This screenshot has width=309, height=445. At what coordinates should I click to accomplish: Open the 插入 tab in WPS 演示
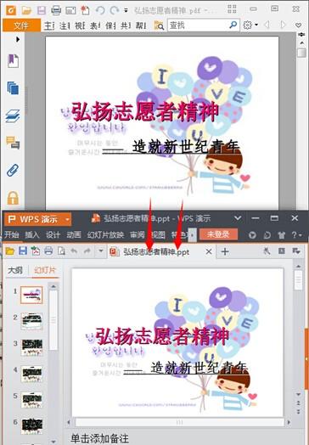[x=32, y=234]
